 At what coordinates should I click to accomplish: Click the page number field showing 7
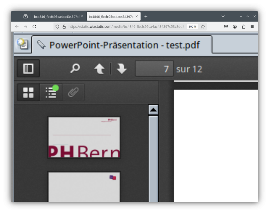tap(154, 69)
